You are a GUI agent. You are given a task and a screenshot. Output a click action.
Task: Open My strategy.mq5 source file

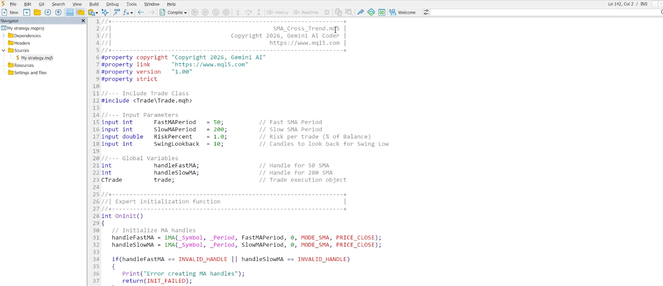pos(37,58)
